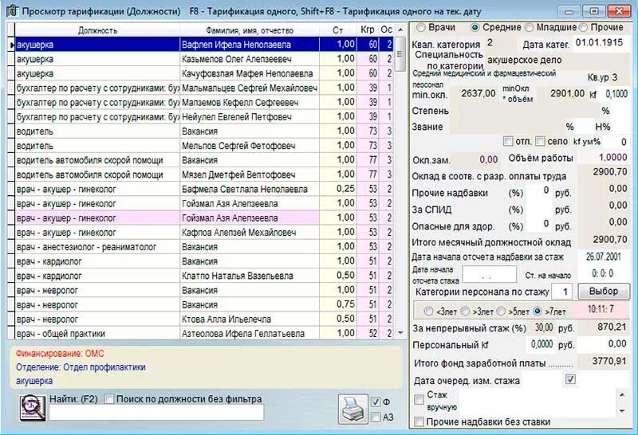The height and width of the screenshot is (435, 638).
Task: Select the Прочие radio button
Action: (x=583, y=28)
